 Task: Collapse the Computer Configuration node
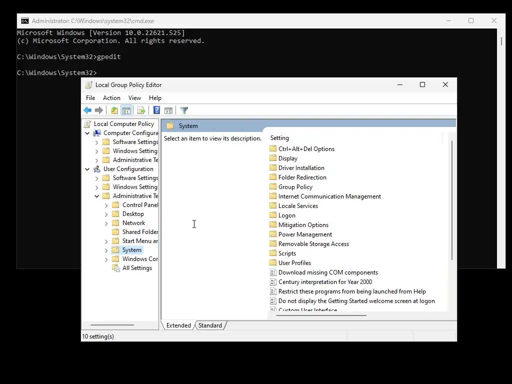(x=87, y=133)
